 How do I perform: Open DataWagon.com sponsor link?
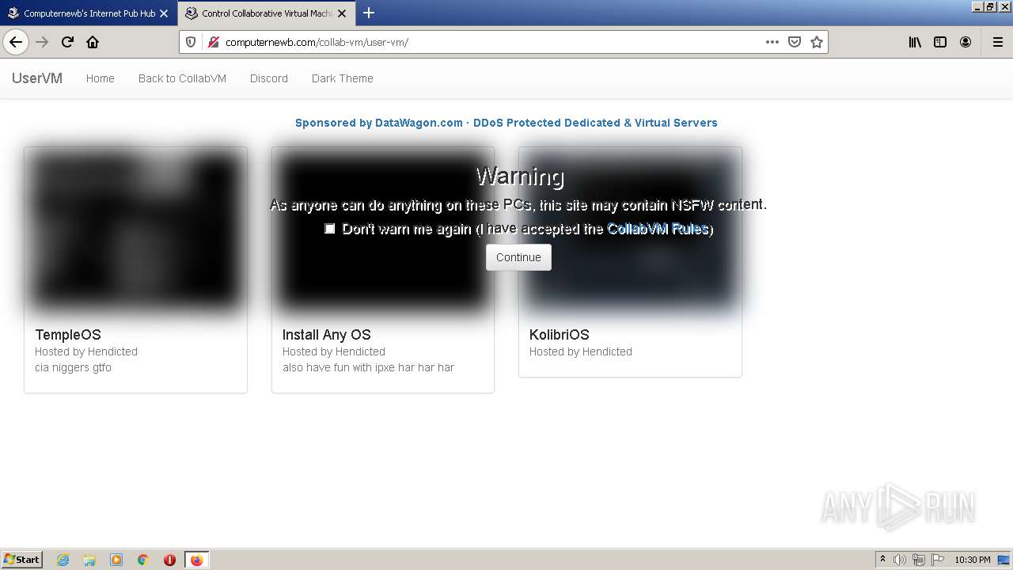(x=506, y=123)
